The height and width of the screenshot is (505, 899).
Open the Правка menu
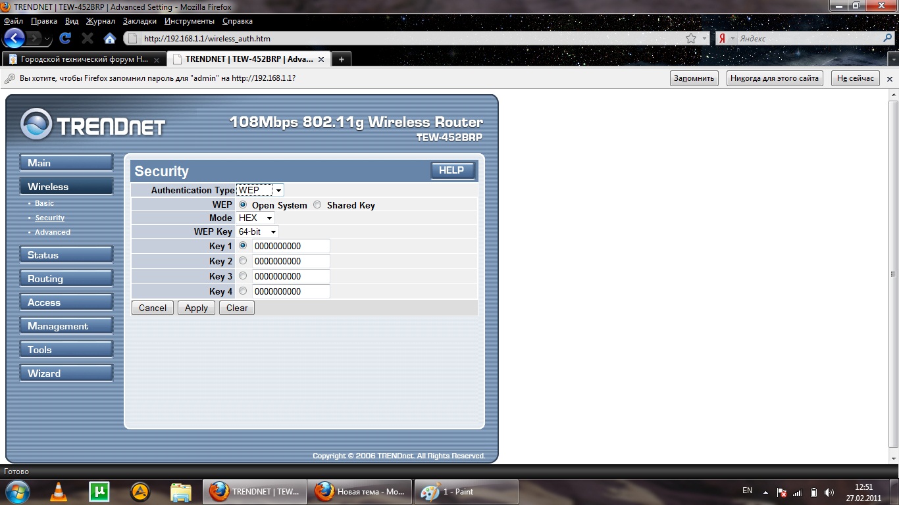pos(44,21)
